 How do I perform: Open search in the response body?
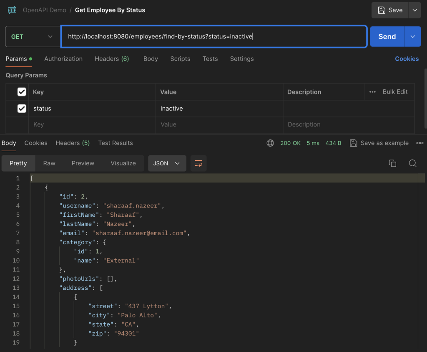click(x=412, y=163)
